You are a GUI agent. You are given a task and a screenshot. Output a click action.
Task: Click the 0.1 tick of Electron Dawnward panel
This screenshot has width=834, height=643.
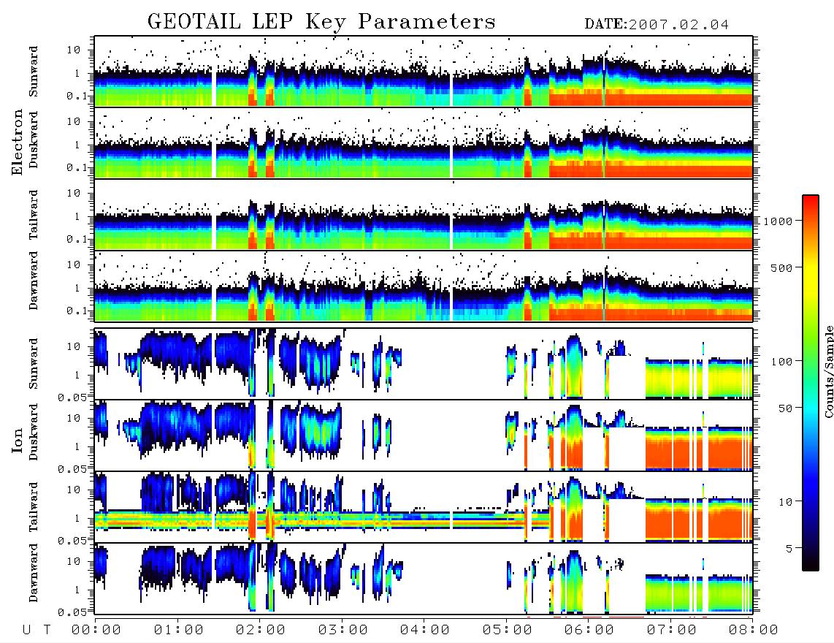point(77,311)
